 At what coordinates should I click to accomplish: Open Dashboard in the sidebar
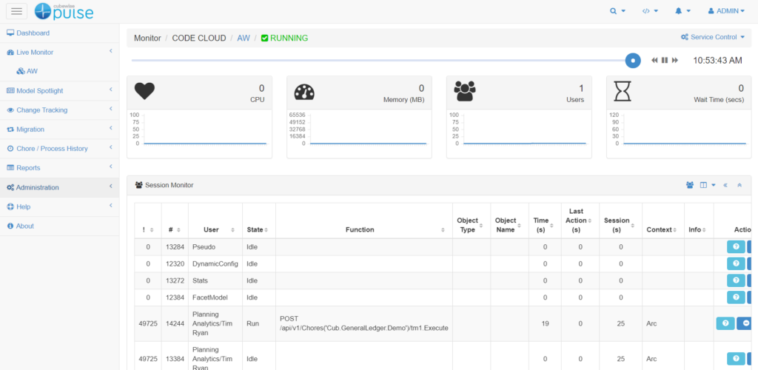point(33,33)
